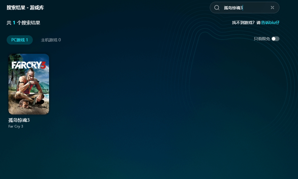This screenshot has width=298, height=179.
Task: Clear the search box with X icon
Action: (272, 8)
